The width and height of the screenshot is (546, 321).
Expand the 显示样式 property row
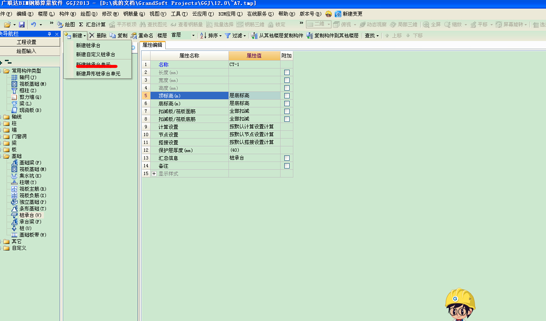pos(154,174)
